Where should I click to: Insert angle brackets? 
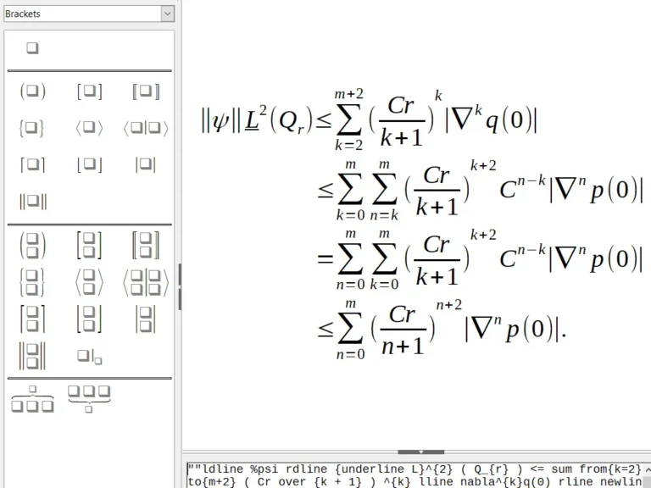coord(89,128)
